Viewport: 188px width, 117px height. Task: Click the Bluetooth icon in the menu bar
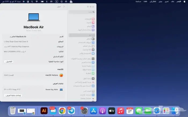pyautogui.click(x=47, y=2)
